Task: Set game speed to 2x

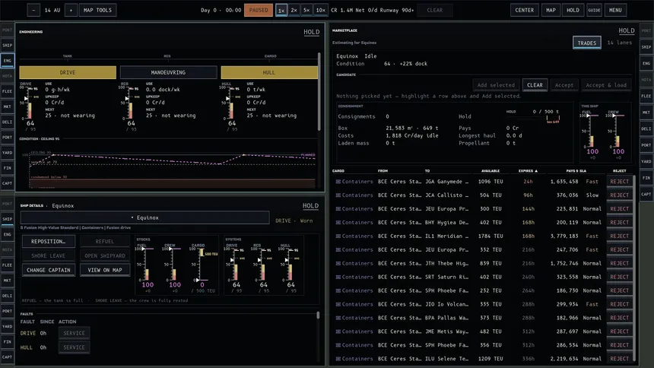Action: point(294,10)
